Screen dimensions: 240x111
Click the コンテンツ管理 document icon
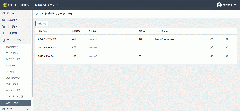(4, 40)
